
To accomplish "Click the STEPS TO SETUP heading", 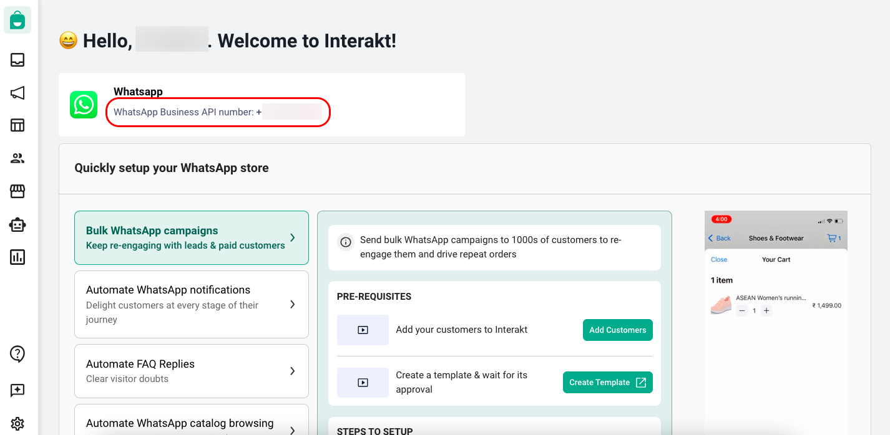I will point(374,431).
